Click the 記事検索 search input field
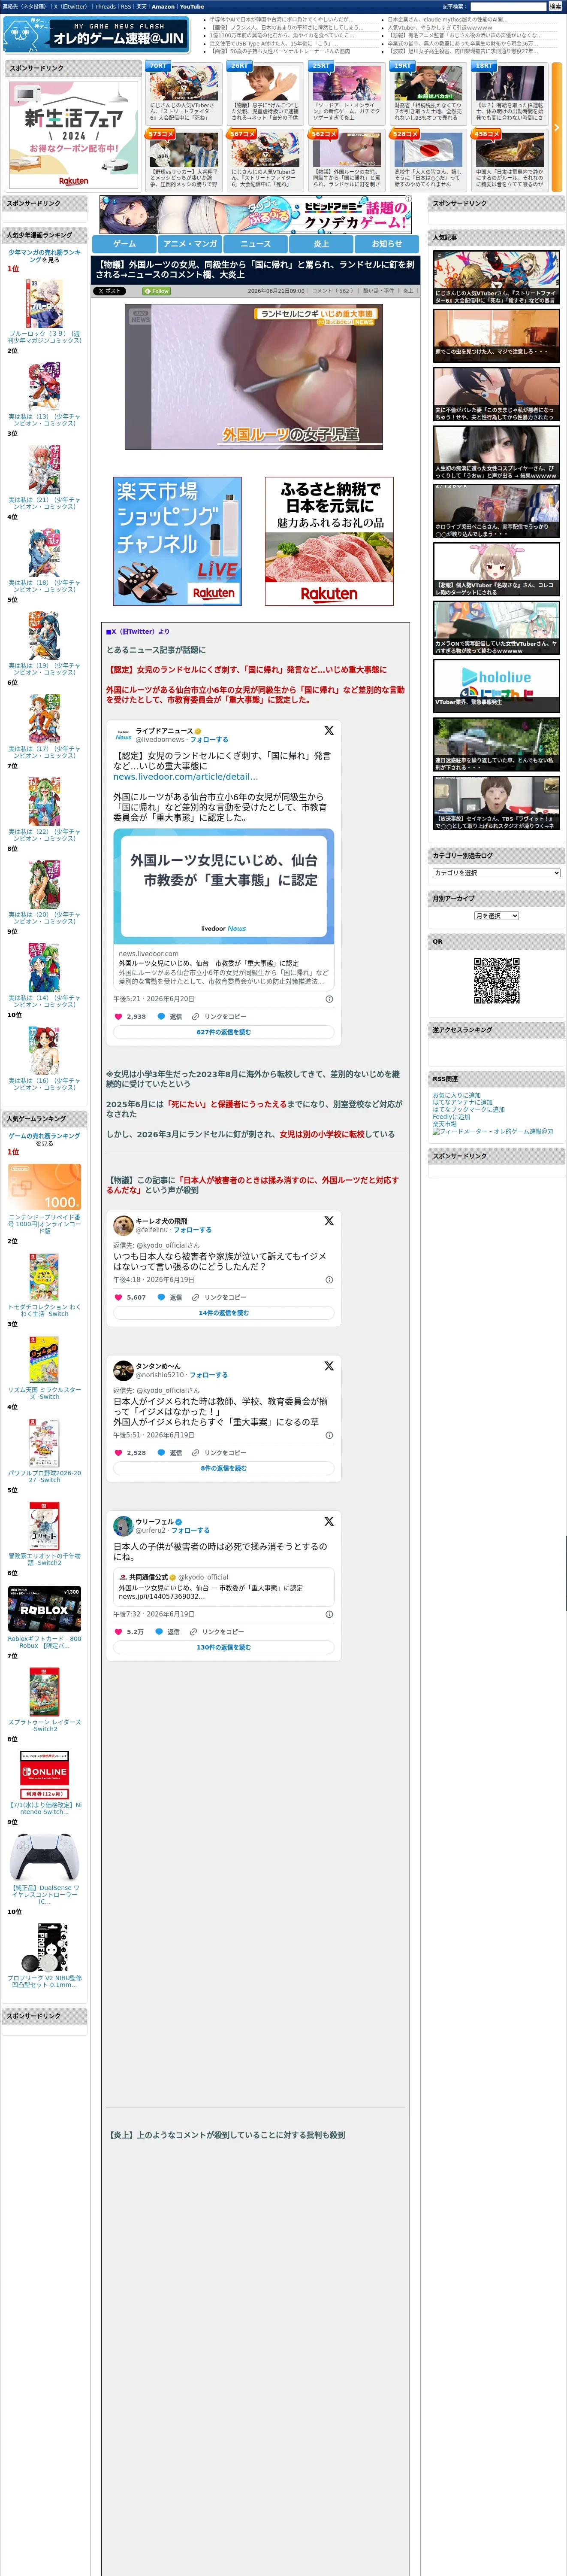The height and width of the screenshot is (2576, 567). pos(508,6)
